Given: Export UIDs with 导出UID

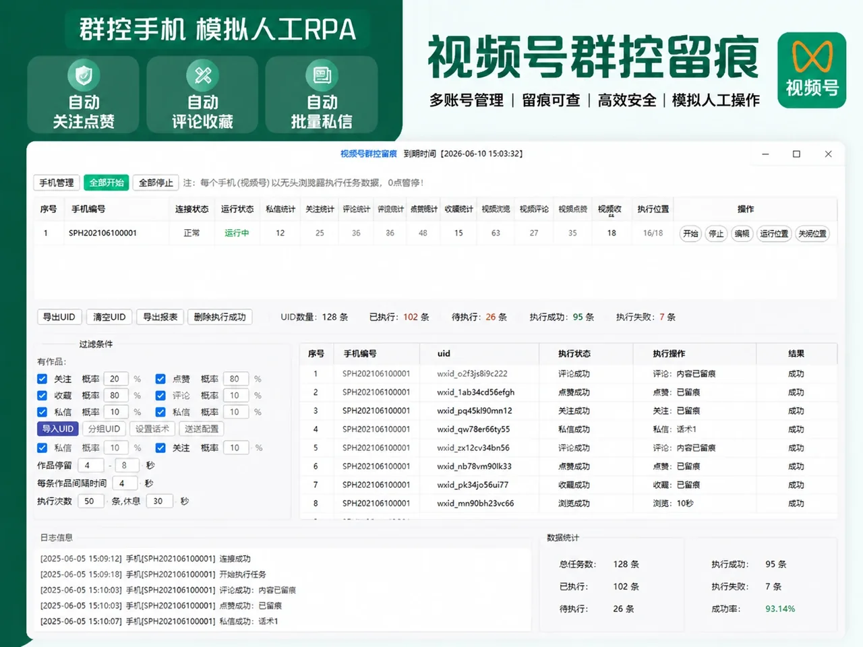Looking at the screenshot, I should coord(59,317).
